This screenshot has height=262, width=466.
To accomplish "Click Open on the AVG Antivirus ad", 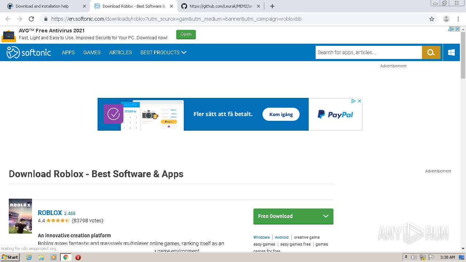I will point(186,34).
